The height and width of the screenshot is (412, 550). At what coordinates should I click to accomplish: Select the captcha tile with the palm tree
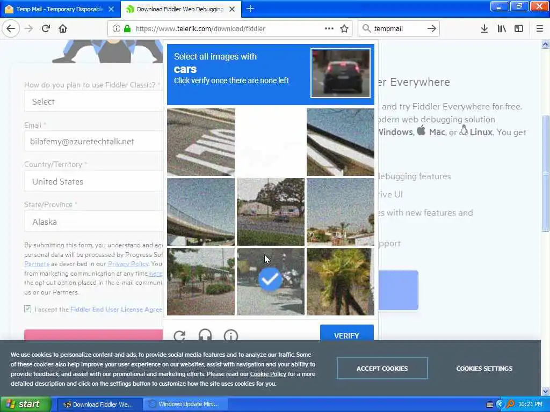click(x=340, y=282)
